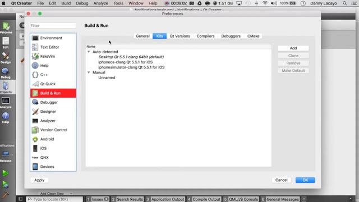
Task: Open Qt Quick settings category
Action: tap(53, 84)
